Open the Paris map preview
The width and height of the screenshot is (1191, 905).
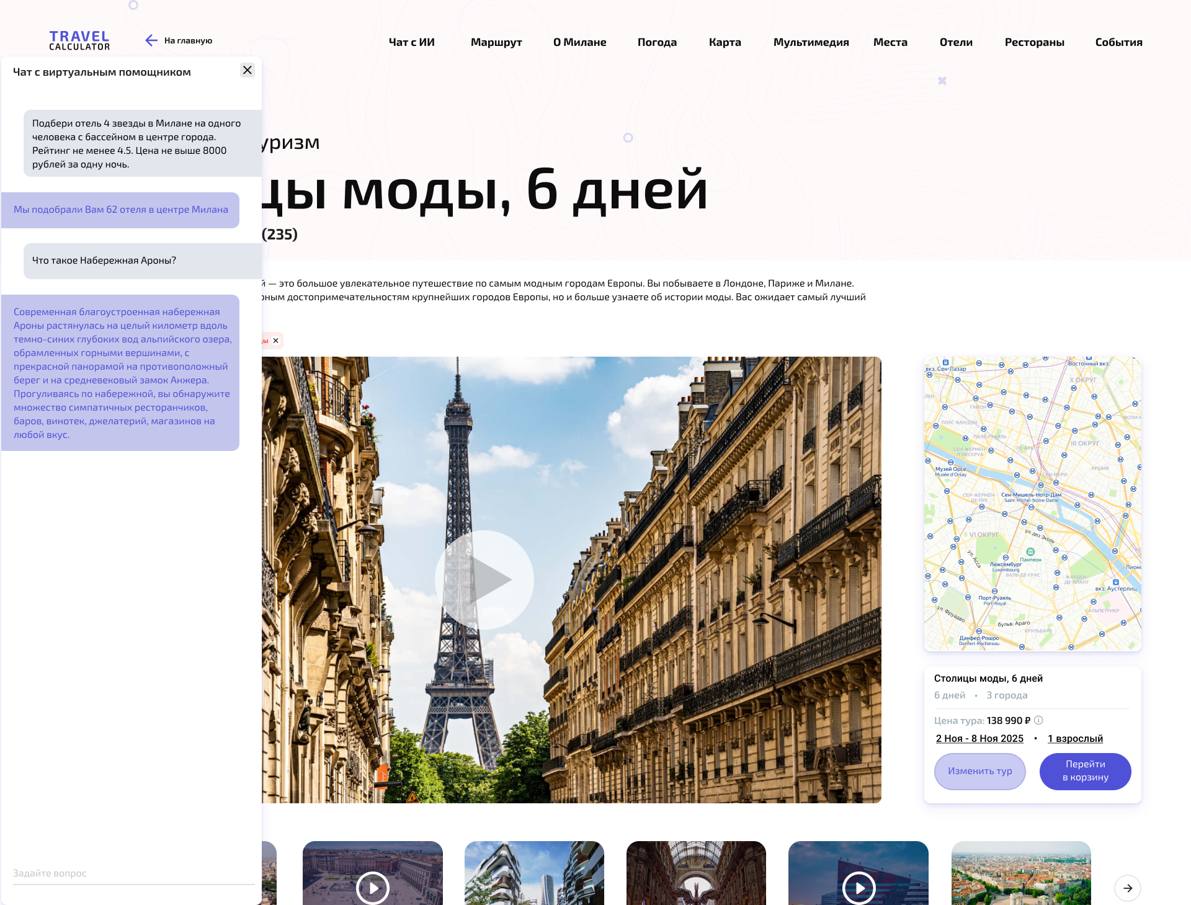click(x=1032, y=503)
